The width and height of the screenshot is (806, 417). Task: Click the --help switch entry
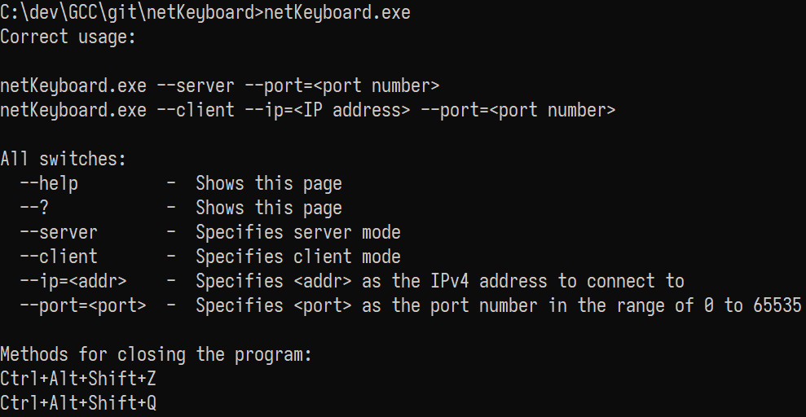coord(49,183)
